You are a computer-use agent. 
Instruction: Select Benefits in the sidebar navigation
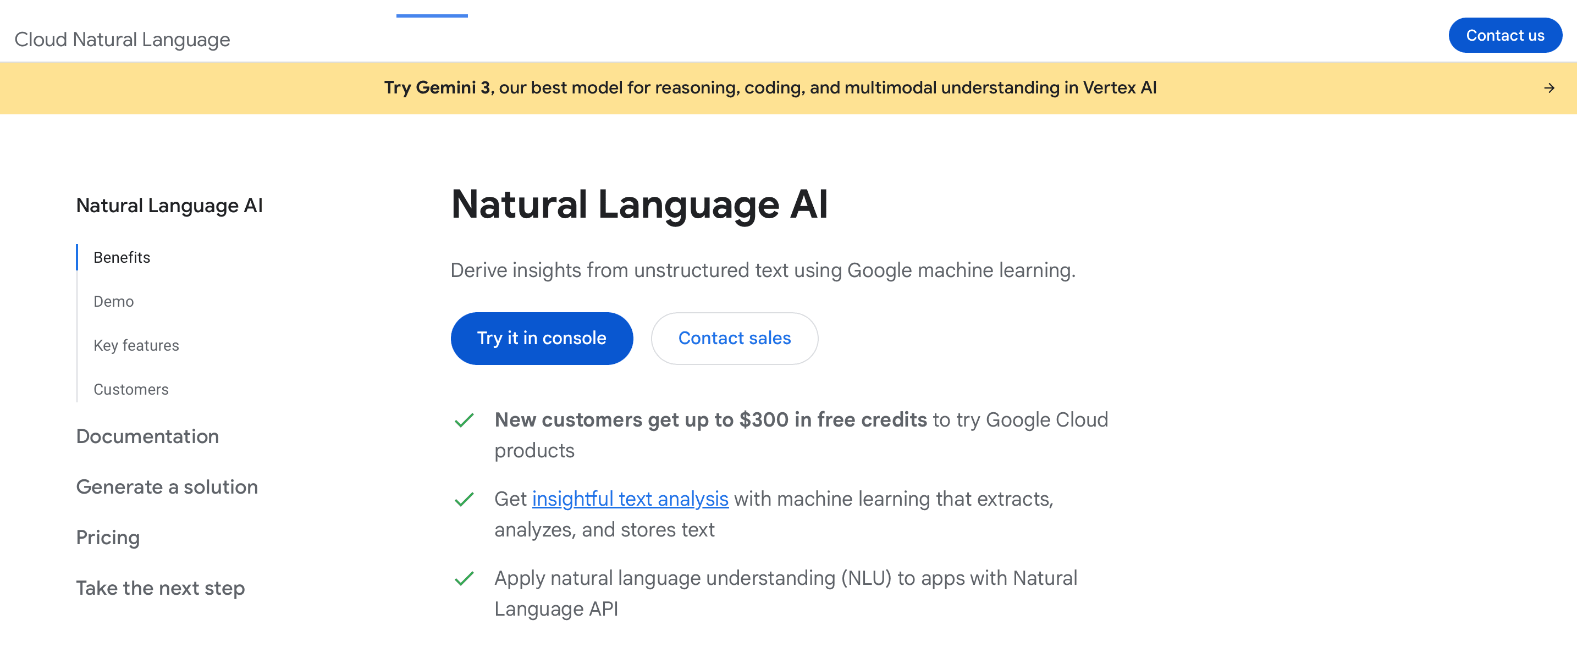pyautogui.click(x=121, y=257)
